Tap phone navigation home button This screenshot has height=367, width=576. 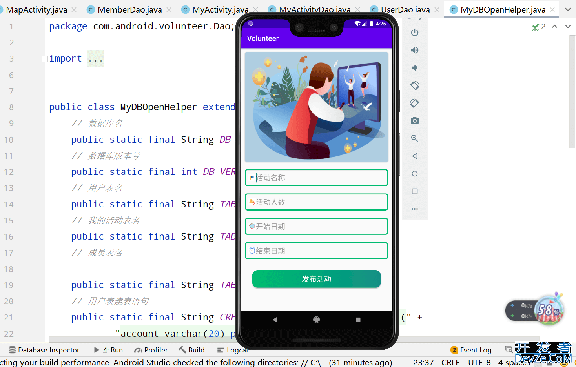point(316,320)
